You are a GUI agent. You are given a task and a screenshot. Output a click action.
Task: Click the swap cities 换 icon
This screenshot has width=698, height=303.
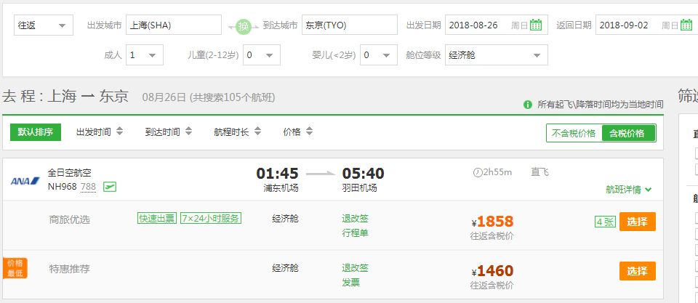coord(244,26)
